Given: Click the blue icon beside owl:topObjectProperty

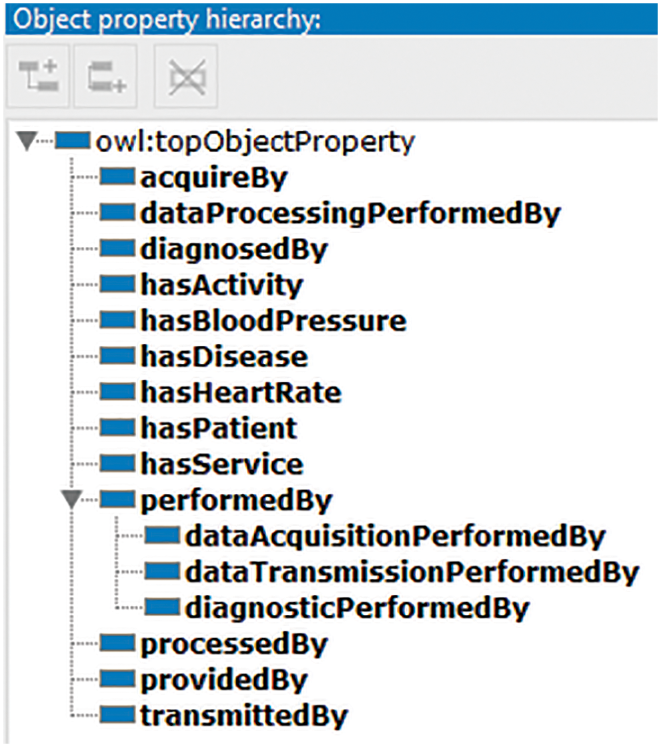Looking at the screenshot, I should 73,142.
